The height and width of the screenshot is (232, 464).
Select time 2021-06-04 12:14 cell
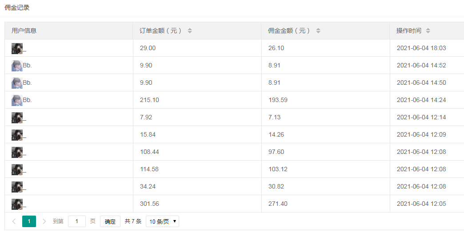tap(427, 117)
